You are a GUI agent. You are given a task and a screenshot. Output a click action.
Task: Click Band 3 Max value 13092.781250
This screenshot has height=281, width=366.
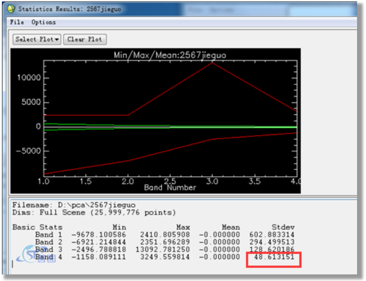coord(163,249)
